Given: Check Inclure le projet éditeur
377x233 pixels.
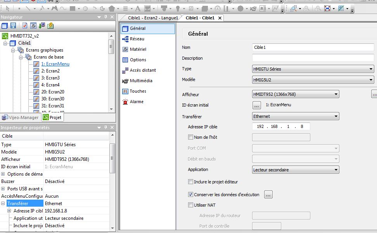Looking at the screenshot, I should coord(190,182).
